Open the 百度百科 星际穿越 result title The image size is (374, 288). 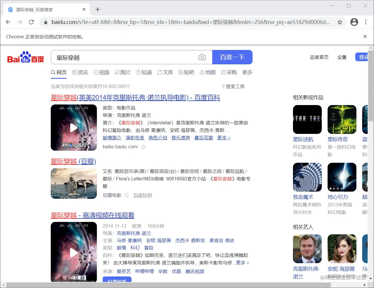[x=136, y=98]
